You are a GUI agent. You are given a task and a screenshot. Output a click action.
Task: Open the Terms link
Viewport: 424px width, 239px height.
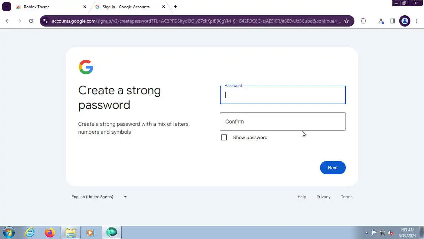tap(347, 197)
